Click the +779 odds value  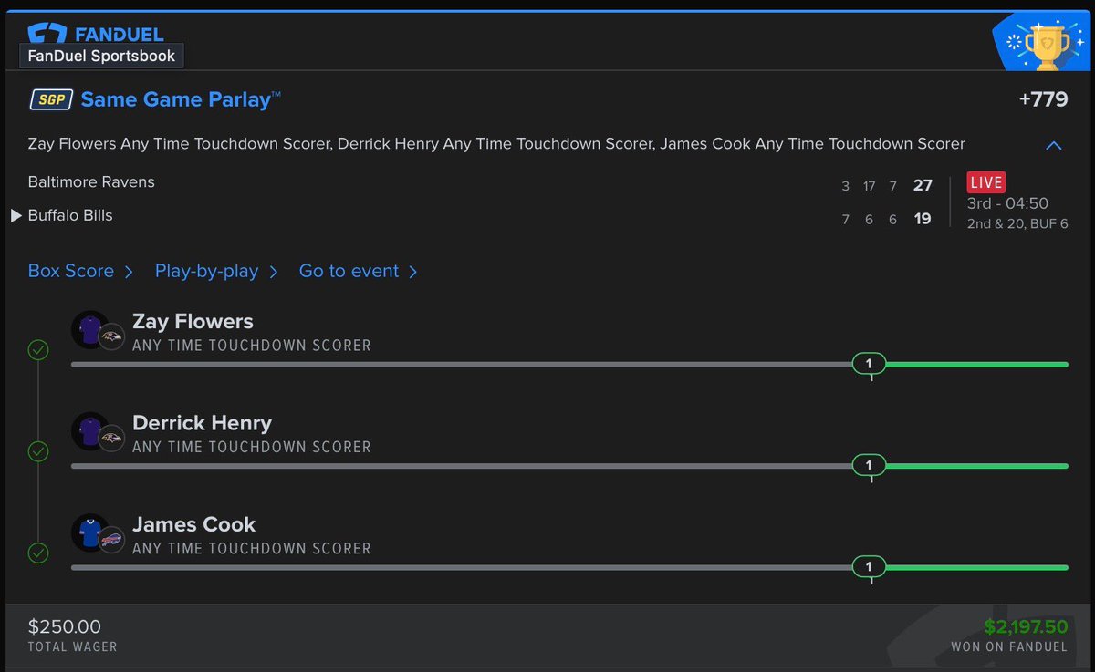click(1043, 99)
